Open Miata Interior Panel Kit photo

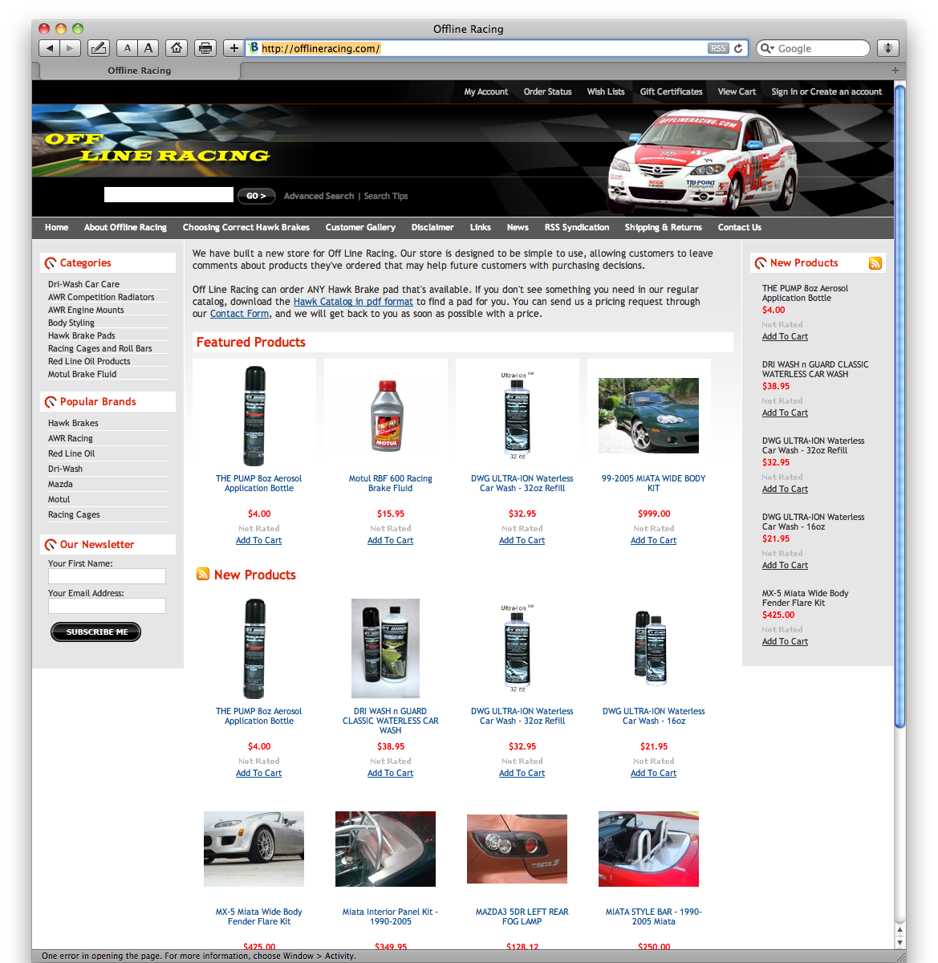[x=385, y=849]
